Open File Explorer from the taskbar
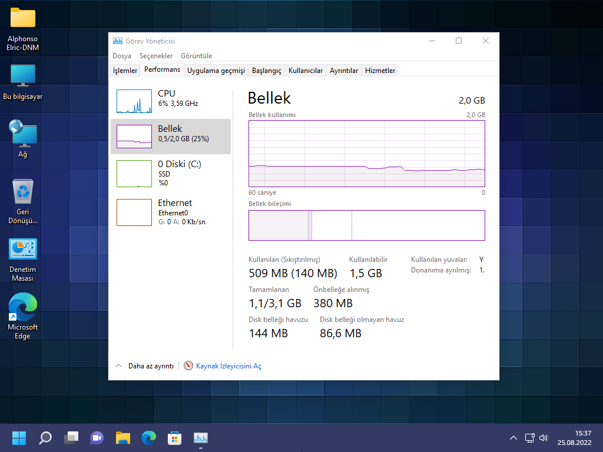 tap(122, 438)
